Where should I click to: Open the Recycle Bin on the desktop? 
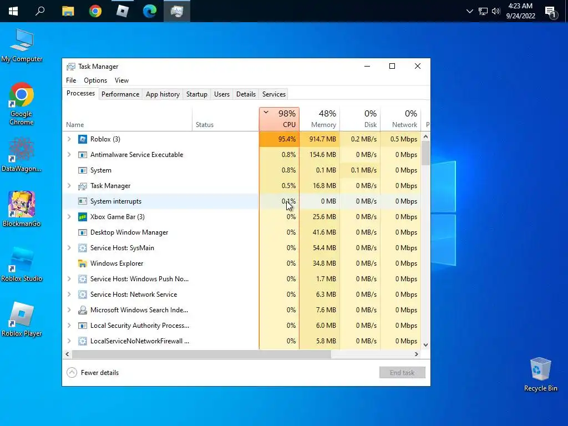540,374
